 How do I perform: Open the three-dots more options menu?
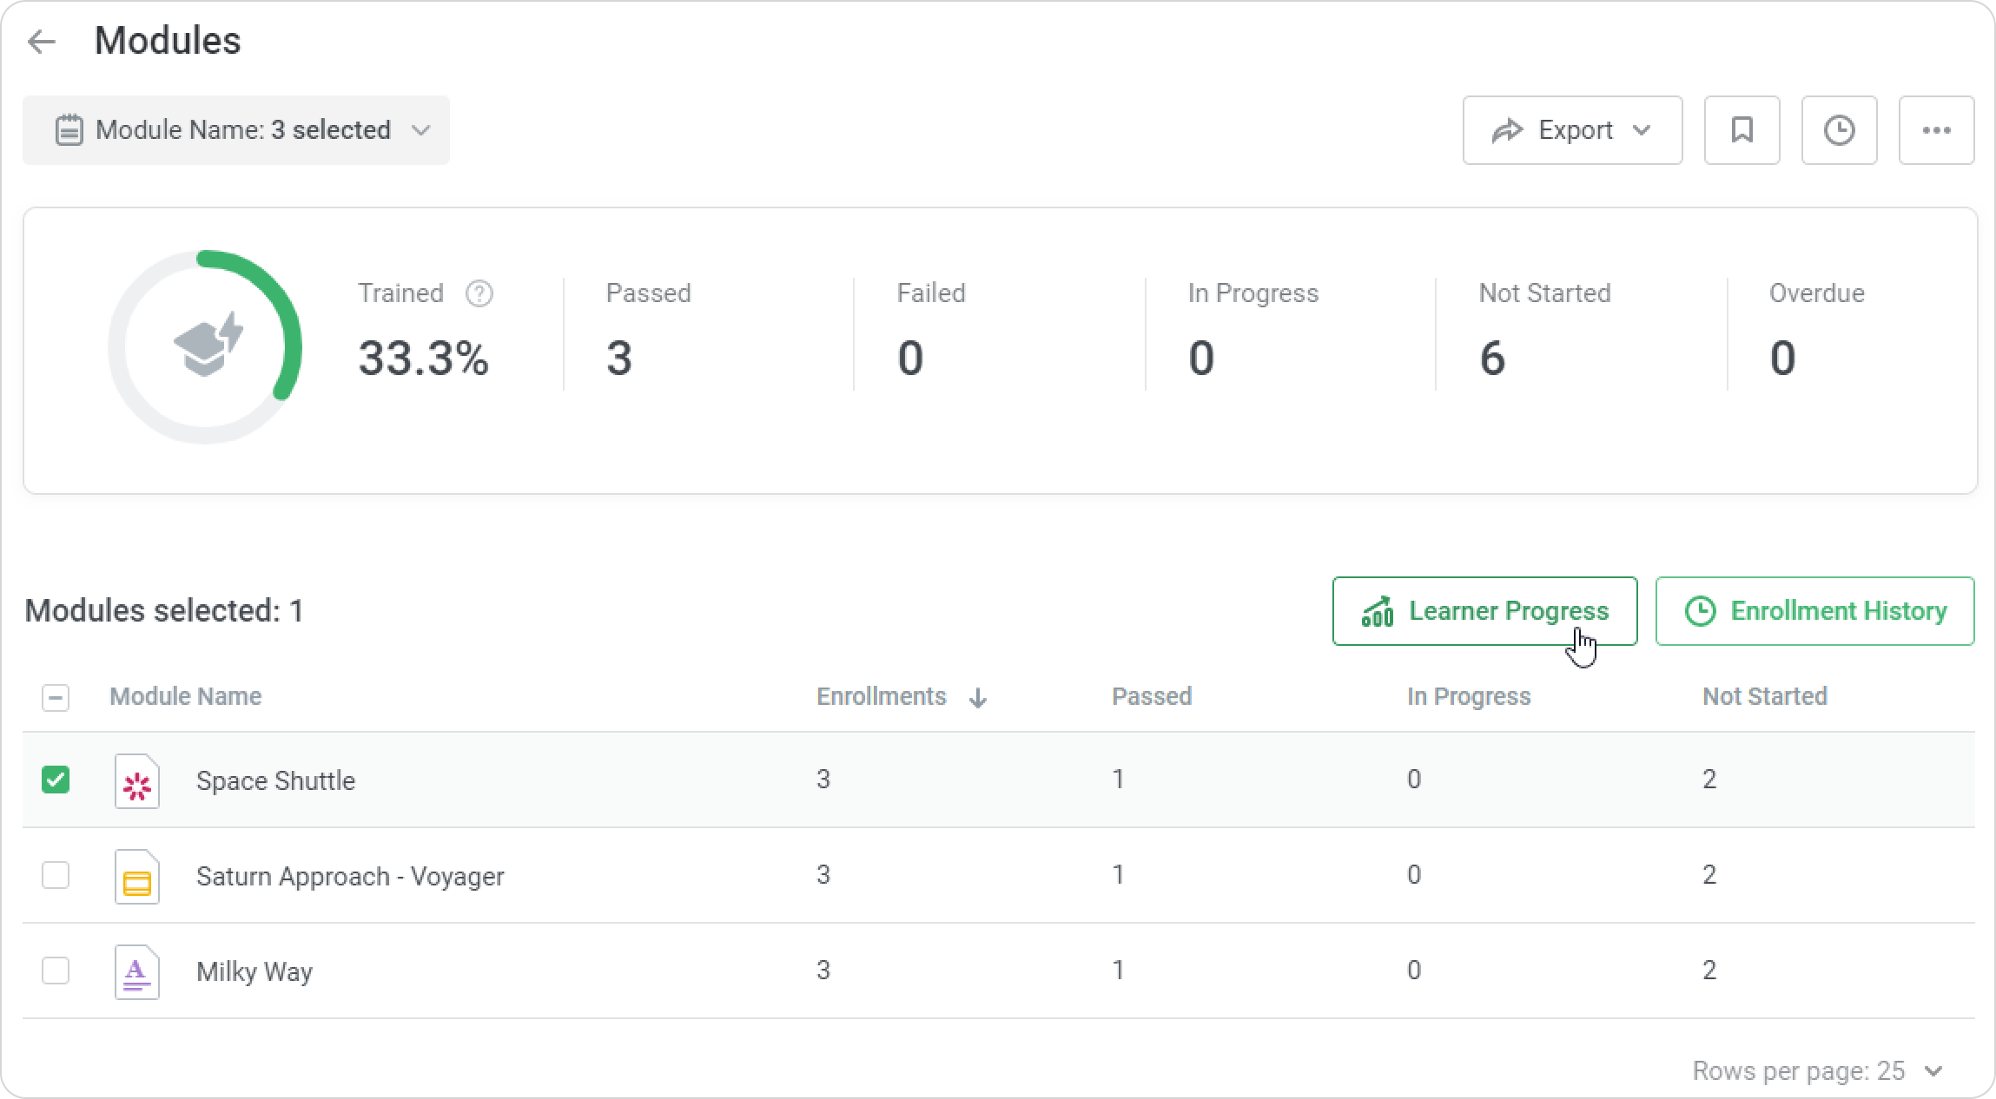pos(1936,130)
